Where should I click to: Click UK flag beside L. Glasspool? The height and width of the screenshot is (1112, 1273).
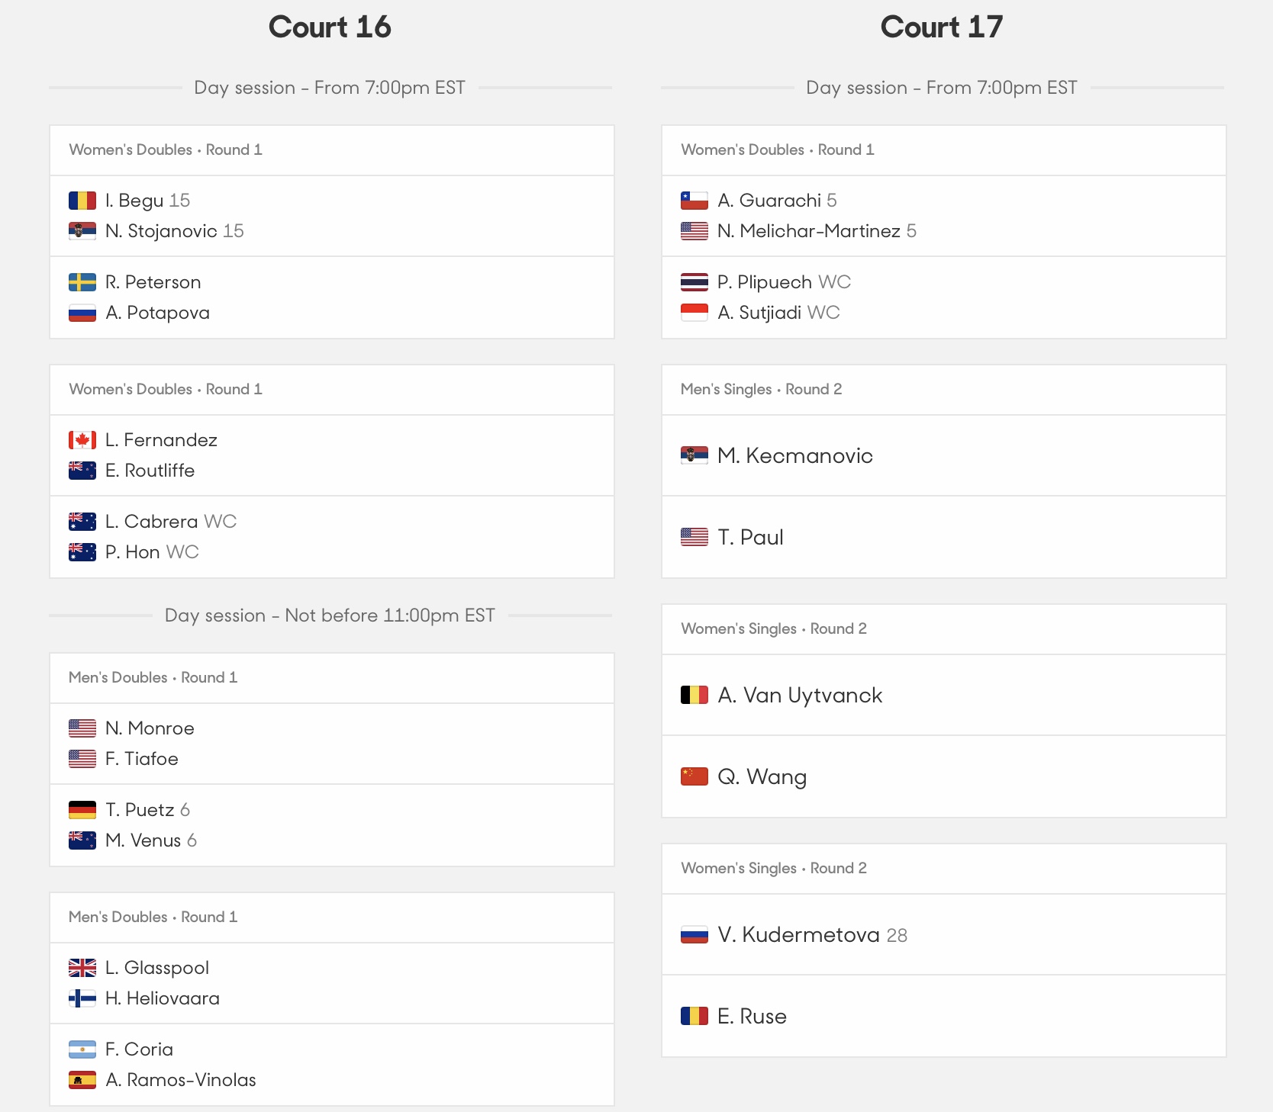point(82,968)
